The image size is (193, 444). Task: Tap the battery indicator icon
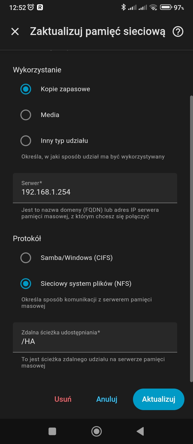[166, 7]
